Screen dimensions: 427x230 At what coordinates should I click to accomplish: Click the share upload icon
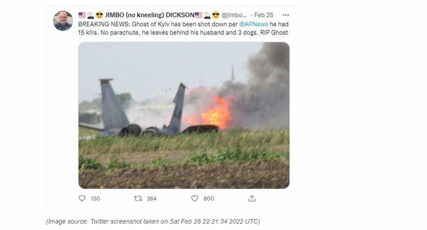coord(252,198)
